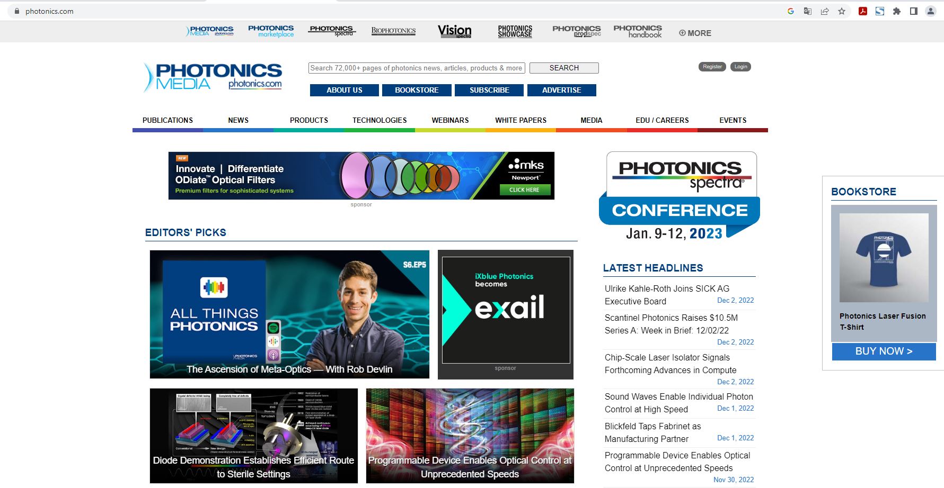Toggle the browser side panel icon
This screenshot has height=488, width=944.
coord(914,11)
